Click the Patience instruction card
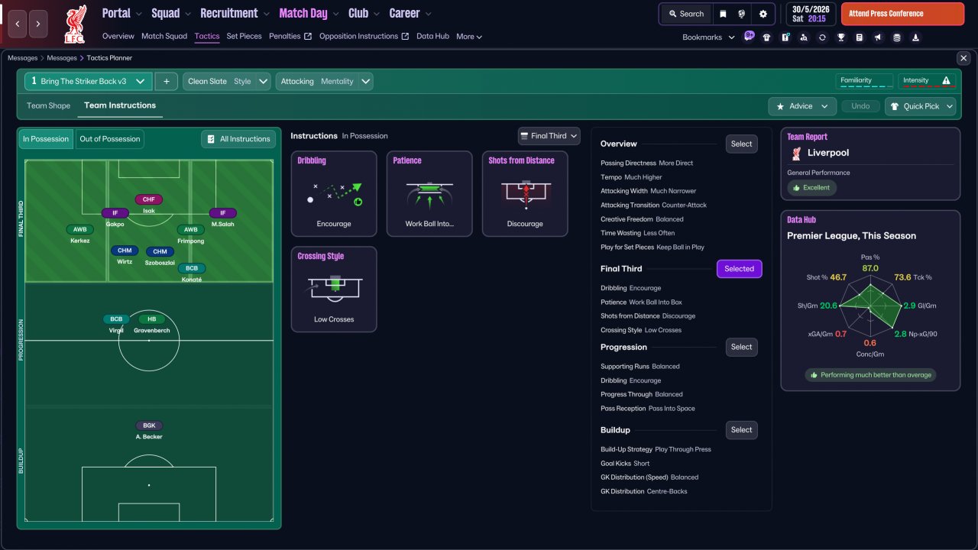Viewport: 978px width, 550px height. point(429,193)
